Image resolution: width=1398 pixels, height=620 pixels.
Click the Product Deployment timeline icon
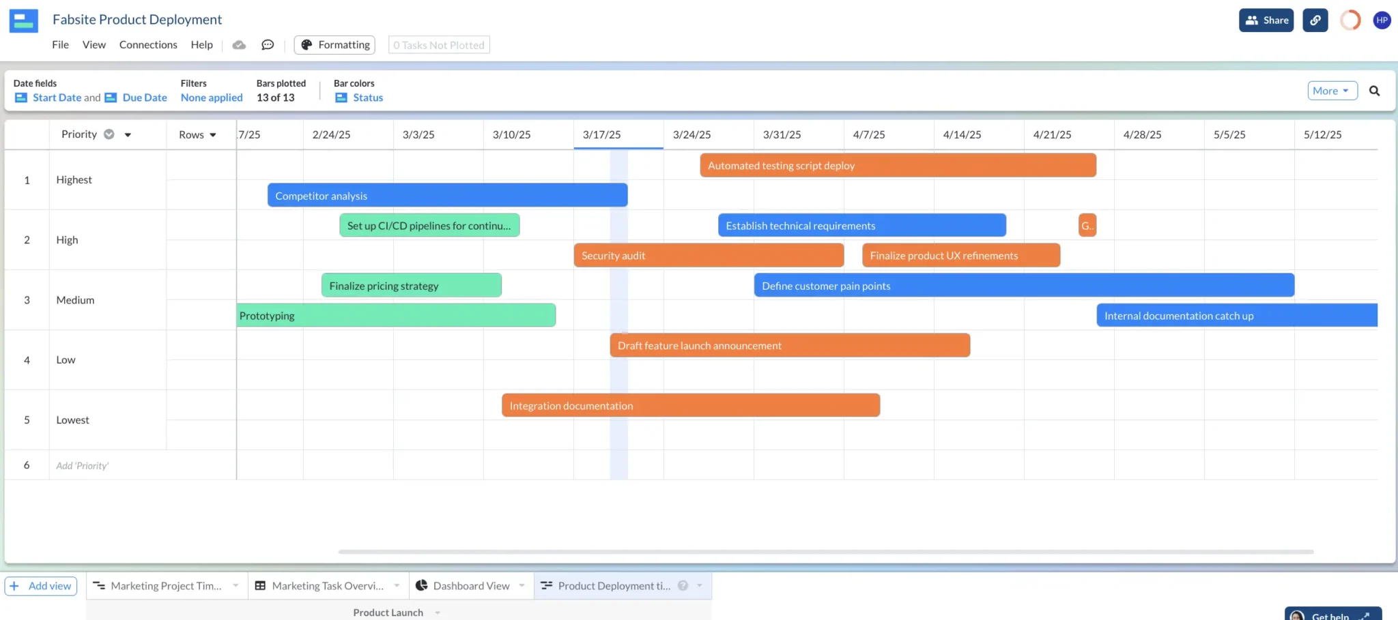pyautogui.click(x=547, y=586)
